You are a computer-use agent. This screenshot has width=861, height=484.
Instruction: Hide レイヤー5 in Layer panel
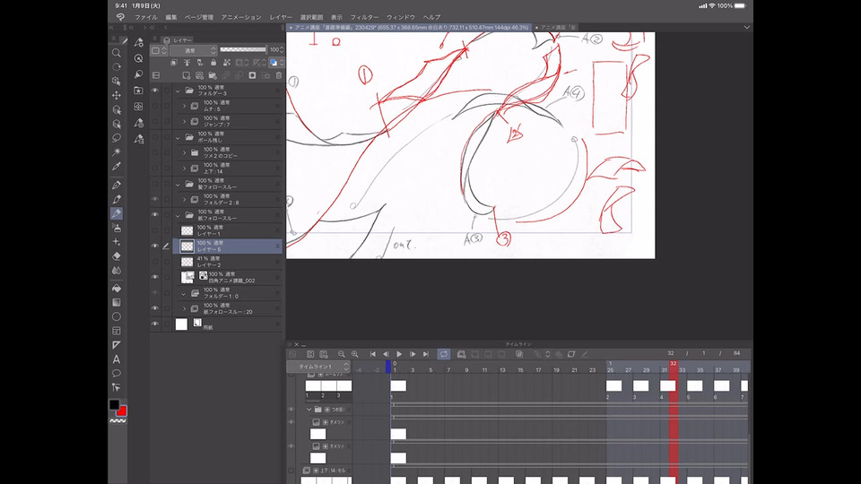click(x=155, y=246)
